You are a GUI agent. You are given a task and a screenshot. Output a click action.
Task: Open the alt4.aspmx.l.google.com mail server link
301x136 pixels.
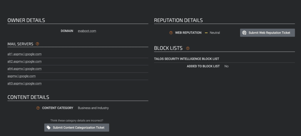tap(25, 69)
